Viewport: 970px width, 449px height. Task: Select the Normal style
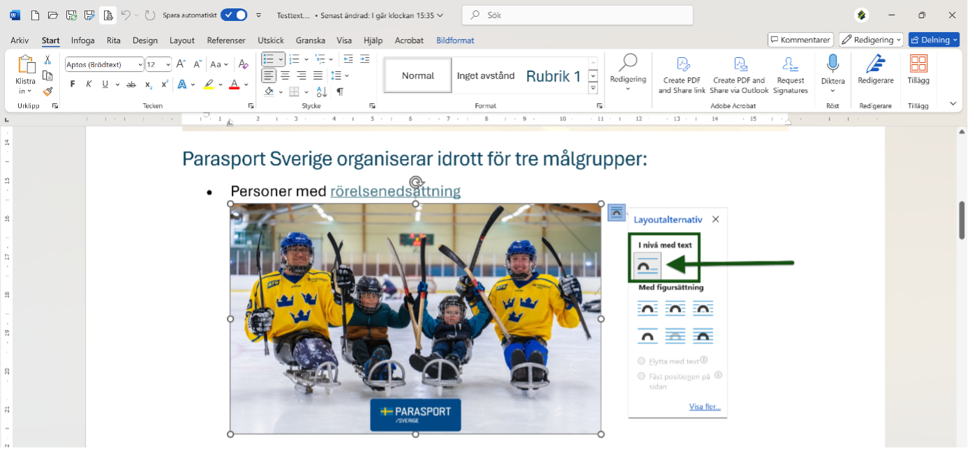[x=418, y=75]
